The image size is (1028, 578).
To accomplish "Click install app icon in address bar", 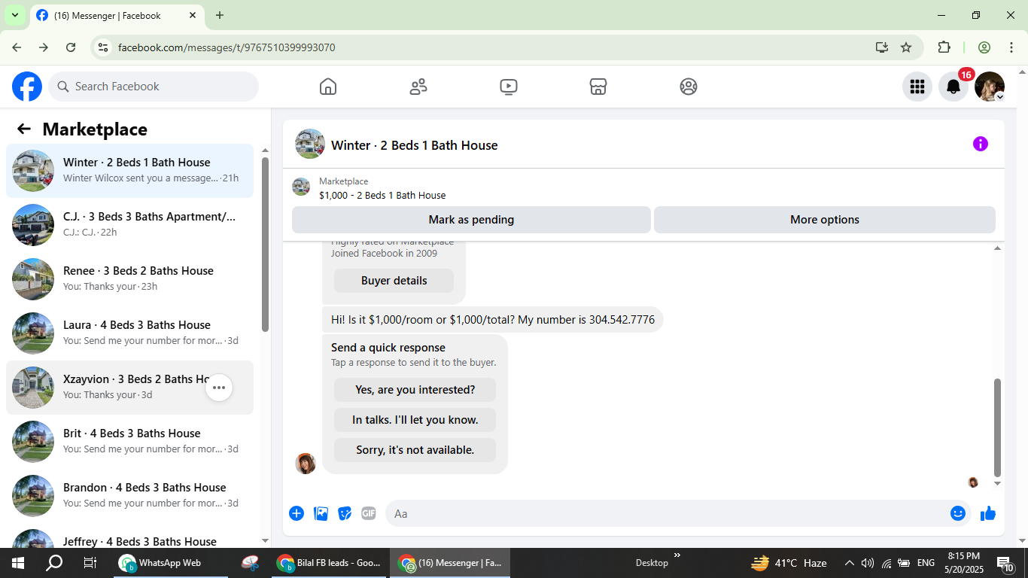I will pyautogui.click(x=882, y=47).
